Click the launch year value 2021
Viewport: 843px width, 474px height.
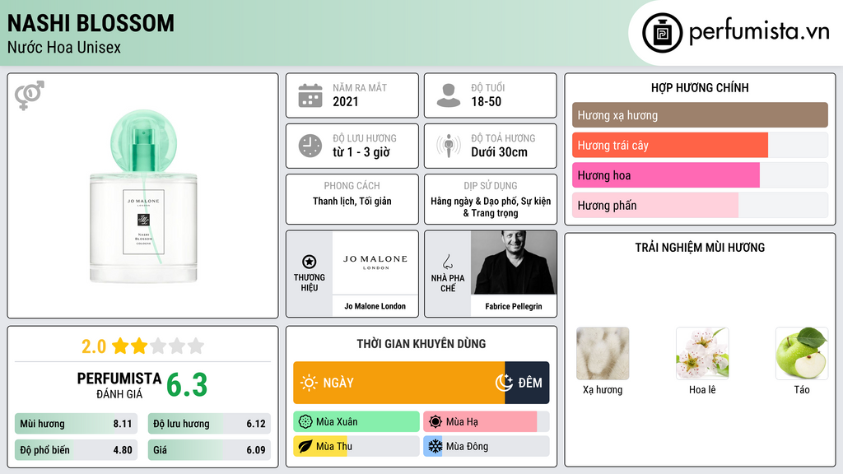click(x=345, y=101)
